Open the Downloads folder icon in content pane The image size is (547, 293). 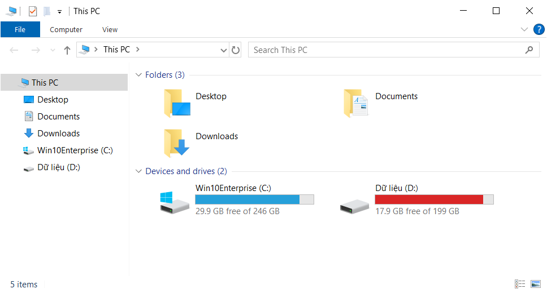177,143
